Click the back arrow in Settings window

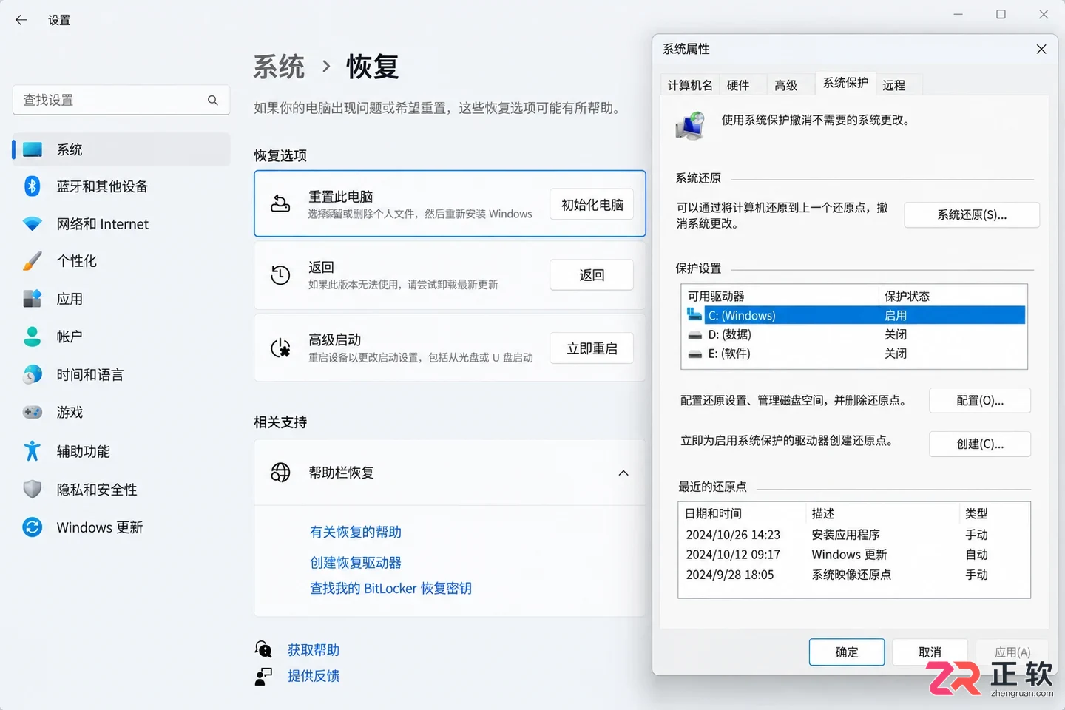point(21,20)
